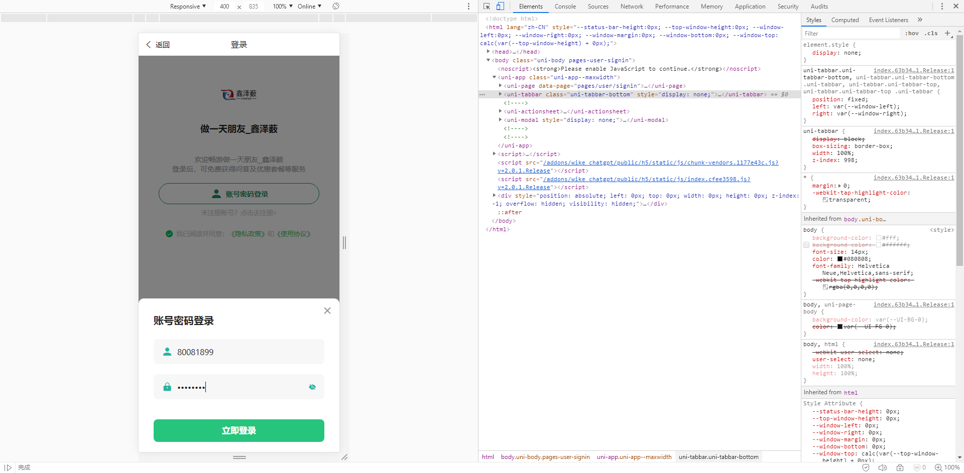This screenshot has width=964, height=473.
Task: Open the Online throttling dropdown
Action: point(309,6)
